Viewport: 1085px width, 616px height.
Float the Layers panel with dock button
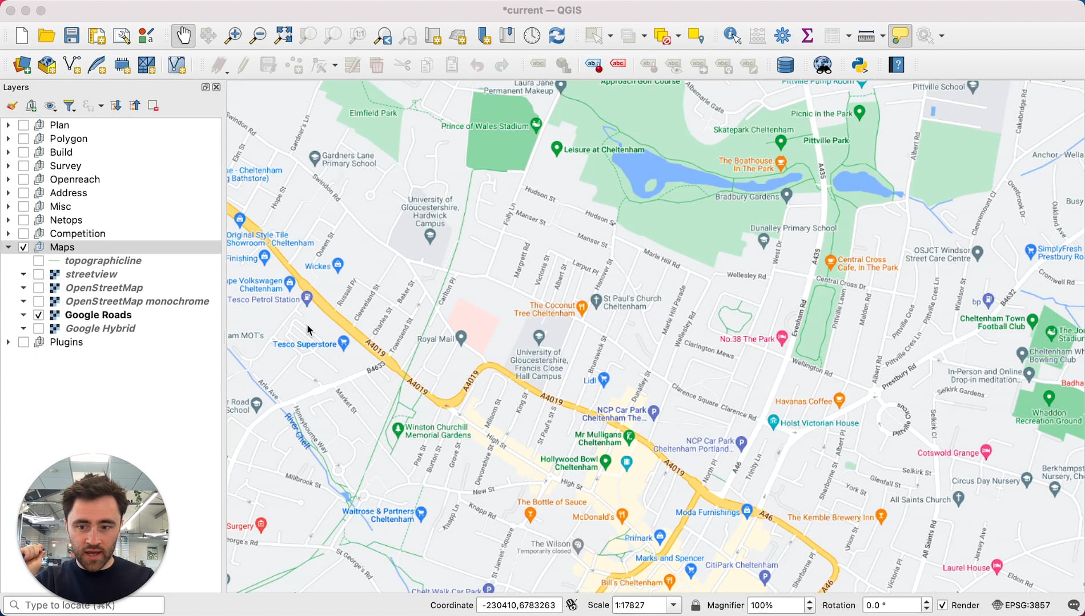(206, 87)
